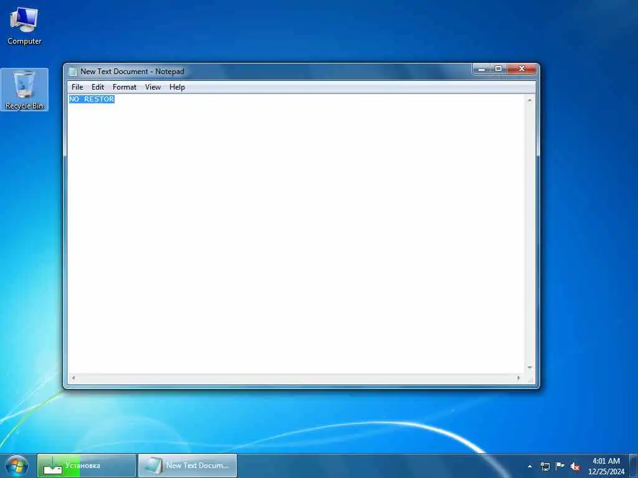This screenshot has height=478, width=638.
Task: Click the vertical scrollbar down arrow
Action: pyautogui.click(x=530, y=367)
